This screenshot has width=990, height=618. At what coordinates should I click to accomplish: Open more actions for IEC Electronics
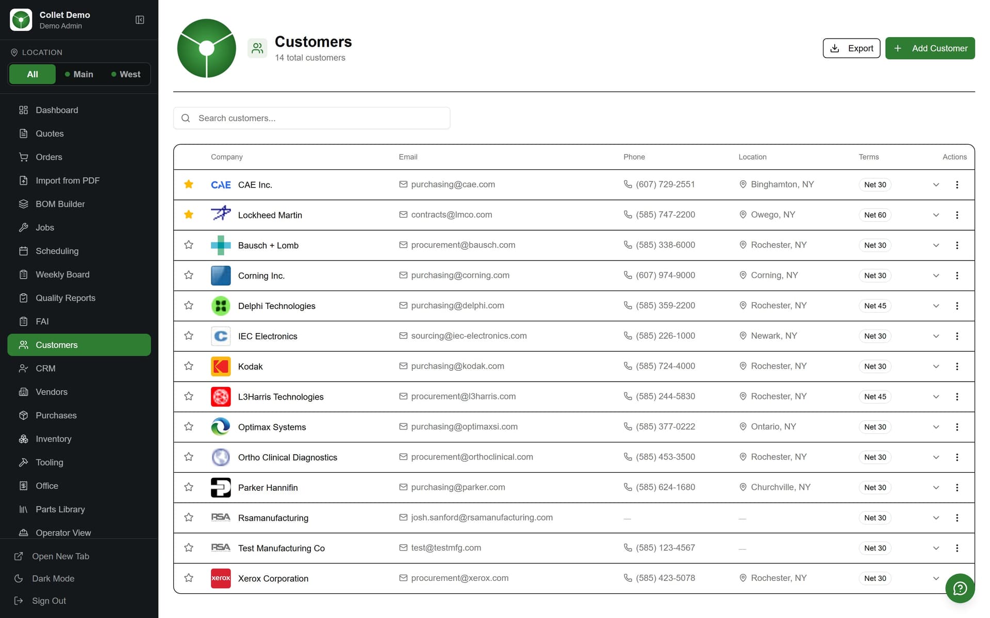click(x=957, y=336)
